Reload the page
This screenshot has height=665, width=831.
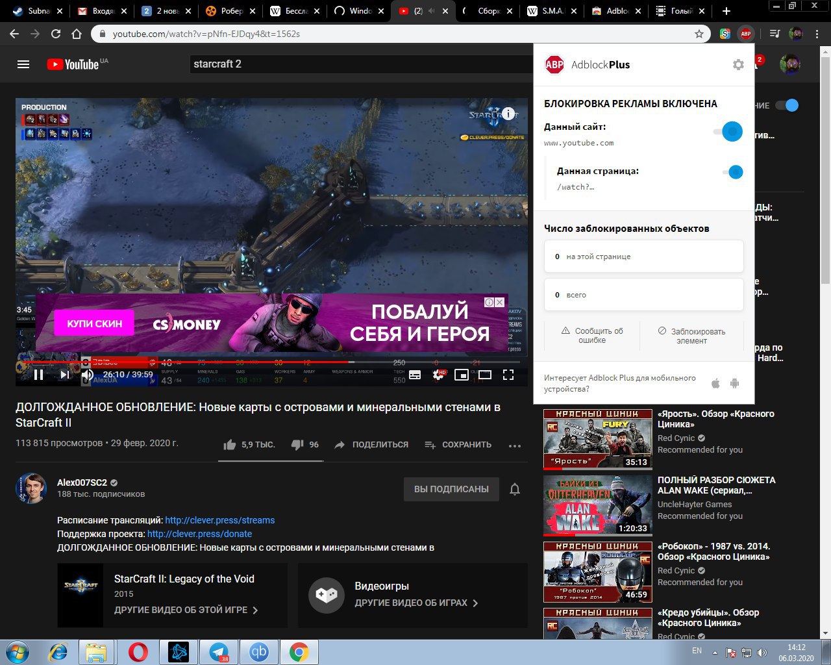click(56, 34)
